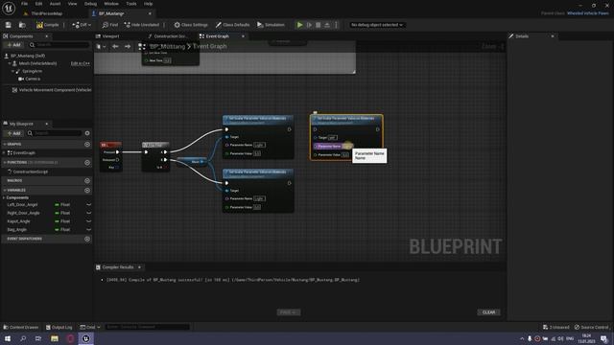
Task: Open play options three-dot menu
Action: point(336,25)
